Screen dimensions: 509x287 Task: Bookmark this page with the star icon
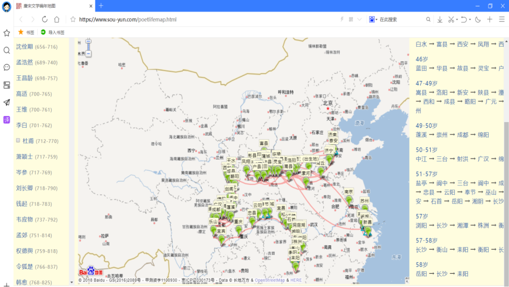click(x=73, y=19)
